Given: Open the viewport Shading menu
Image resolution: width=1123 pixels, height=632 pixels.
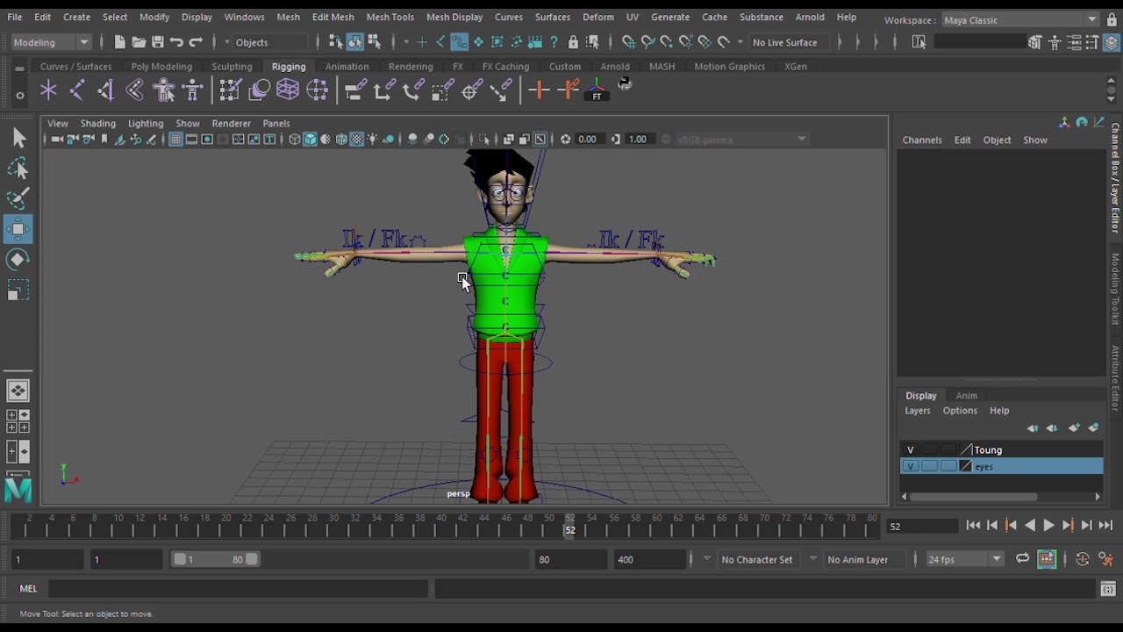Looking at the screenshot, I should tap(98, 124).
